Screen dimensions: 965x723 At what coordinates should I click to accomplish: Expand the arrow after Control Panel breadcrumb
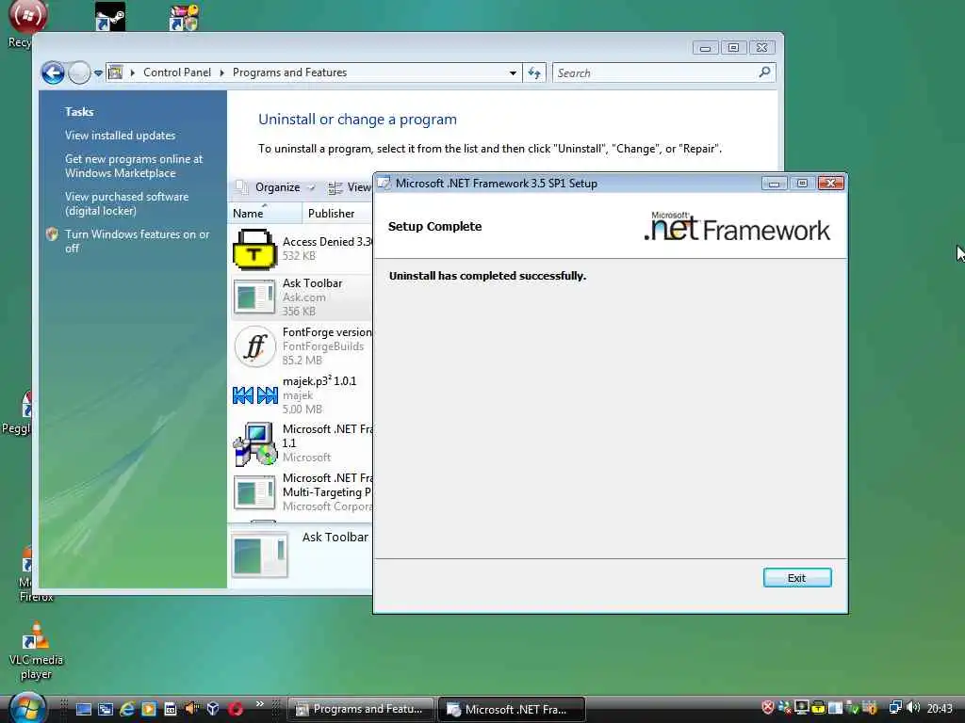click(x=222, y=72)
